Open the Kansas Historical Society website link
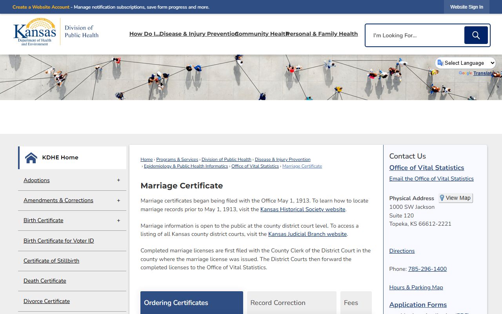Image resolution: width=502 pixels, height=314 pixels. pyautogui.click(x=303, y=209)
